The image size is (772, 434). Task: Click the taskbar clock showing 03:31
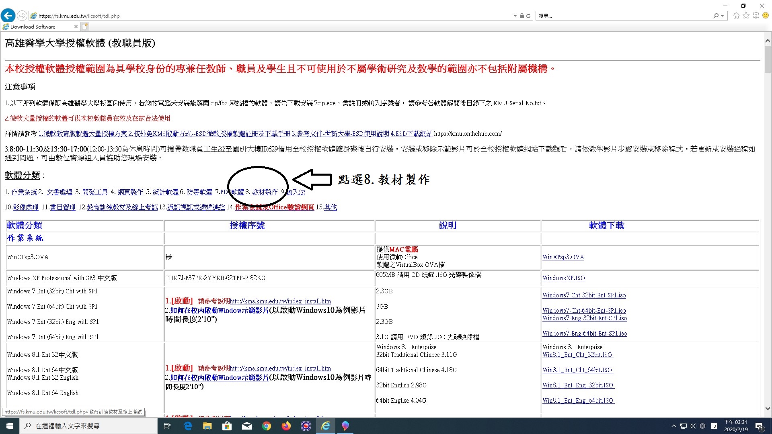[x=736, y=426]
